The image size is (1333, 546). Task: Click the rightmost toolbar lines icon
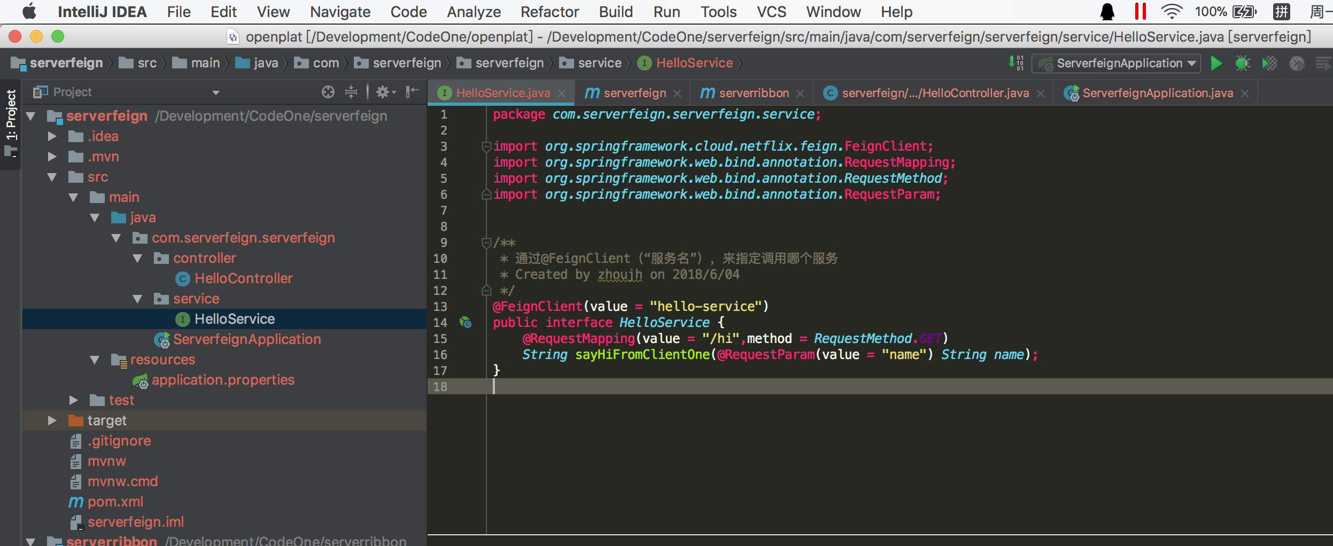point(1323,63)
